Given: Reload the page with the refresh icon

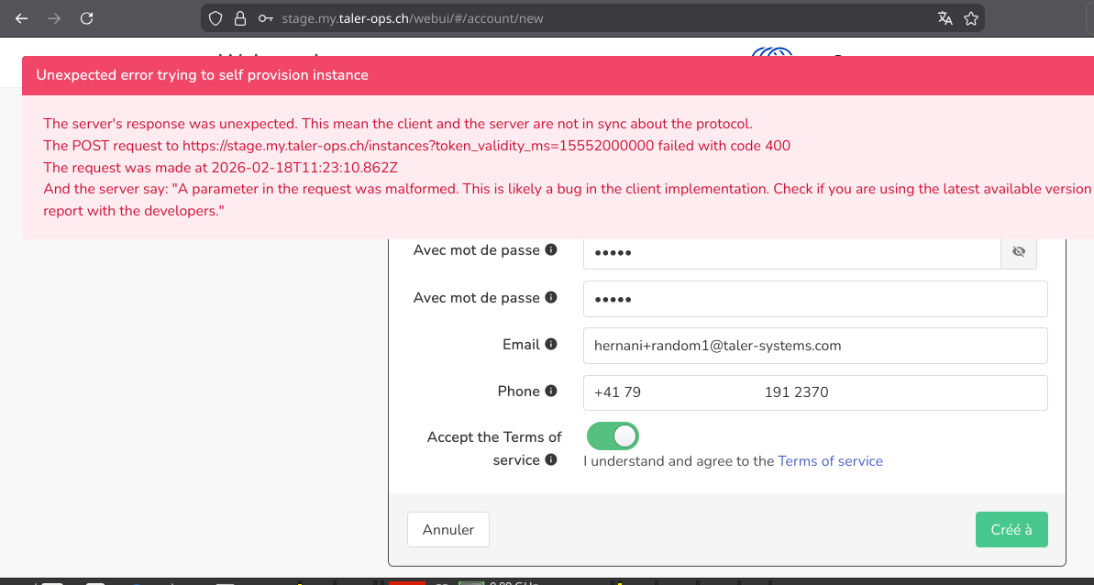Looking at the screenshot, I should click(x=86, y=17).
